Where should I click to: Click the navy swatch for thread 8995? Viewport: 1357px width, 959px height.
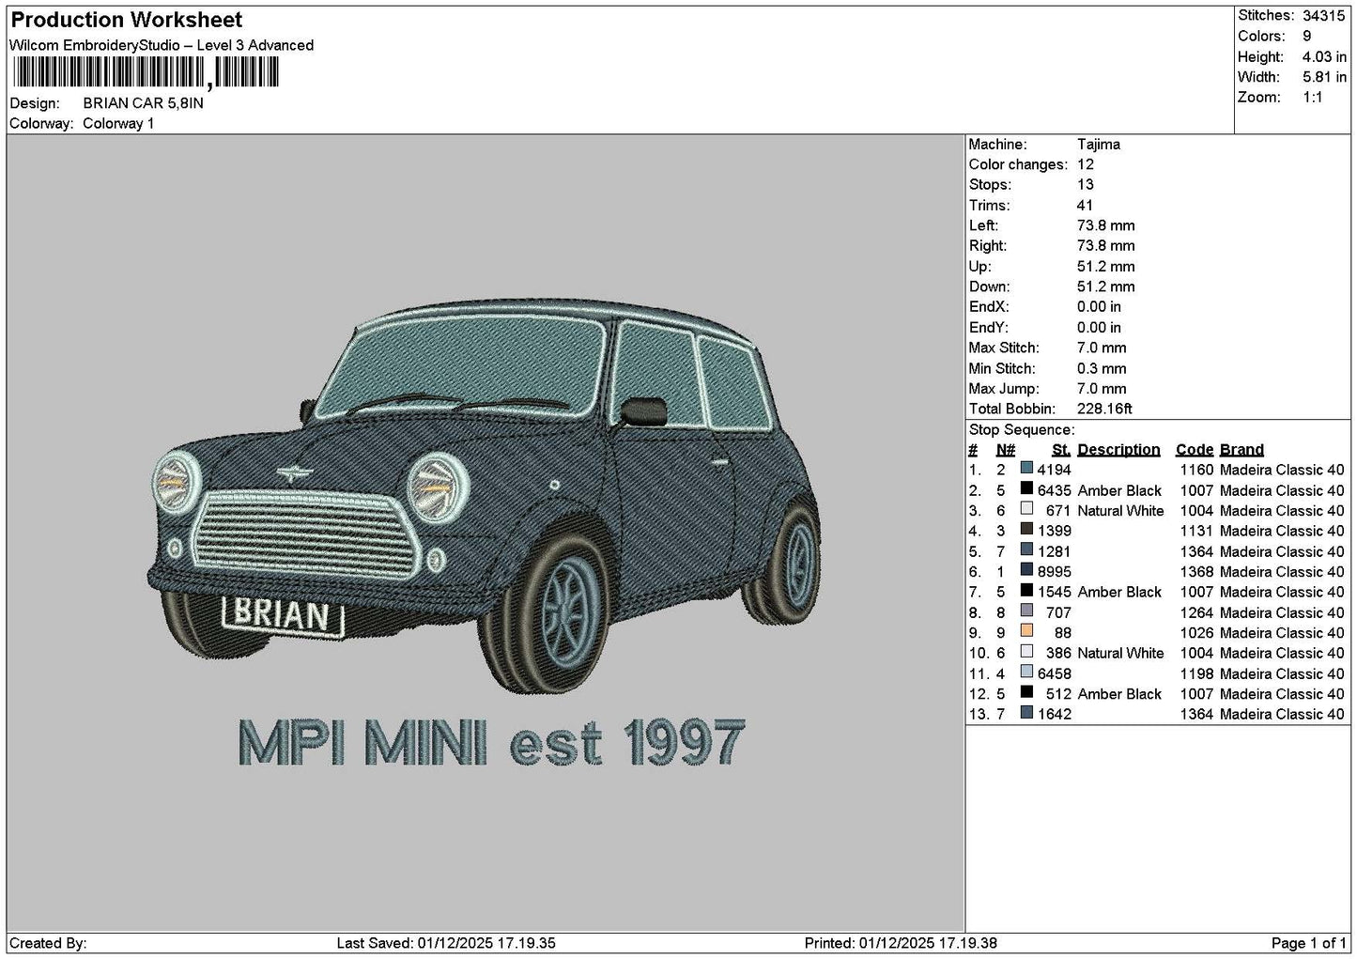[1026, 571]
